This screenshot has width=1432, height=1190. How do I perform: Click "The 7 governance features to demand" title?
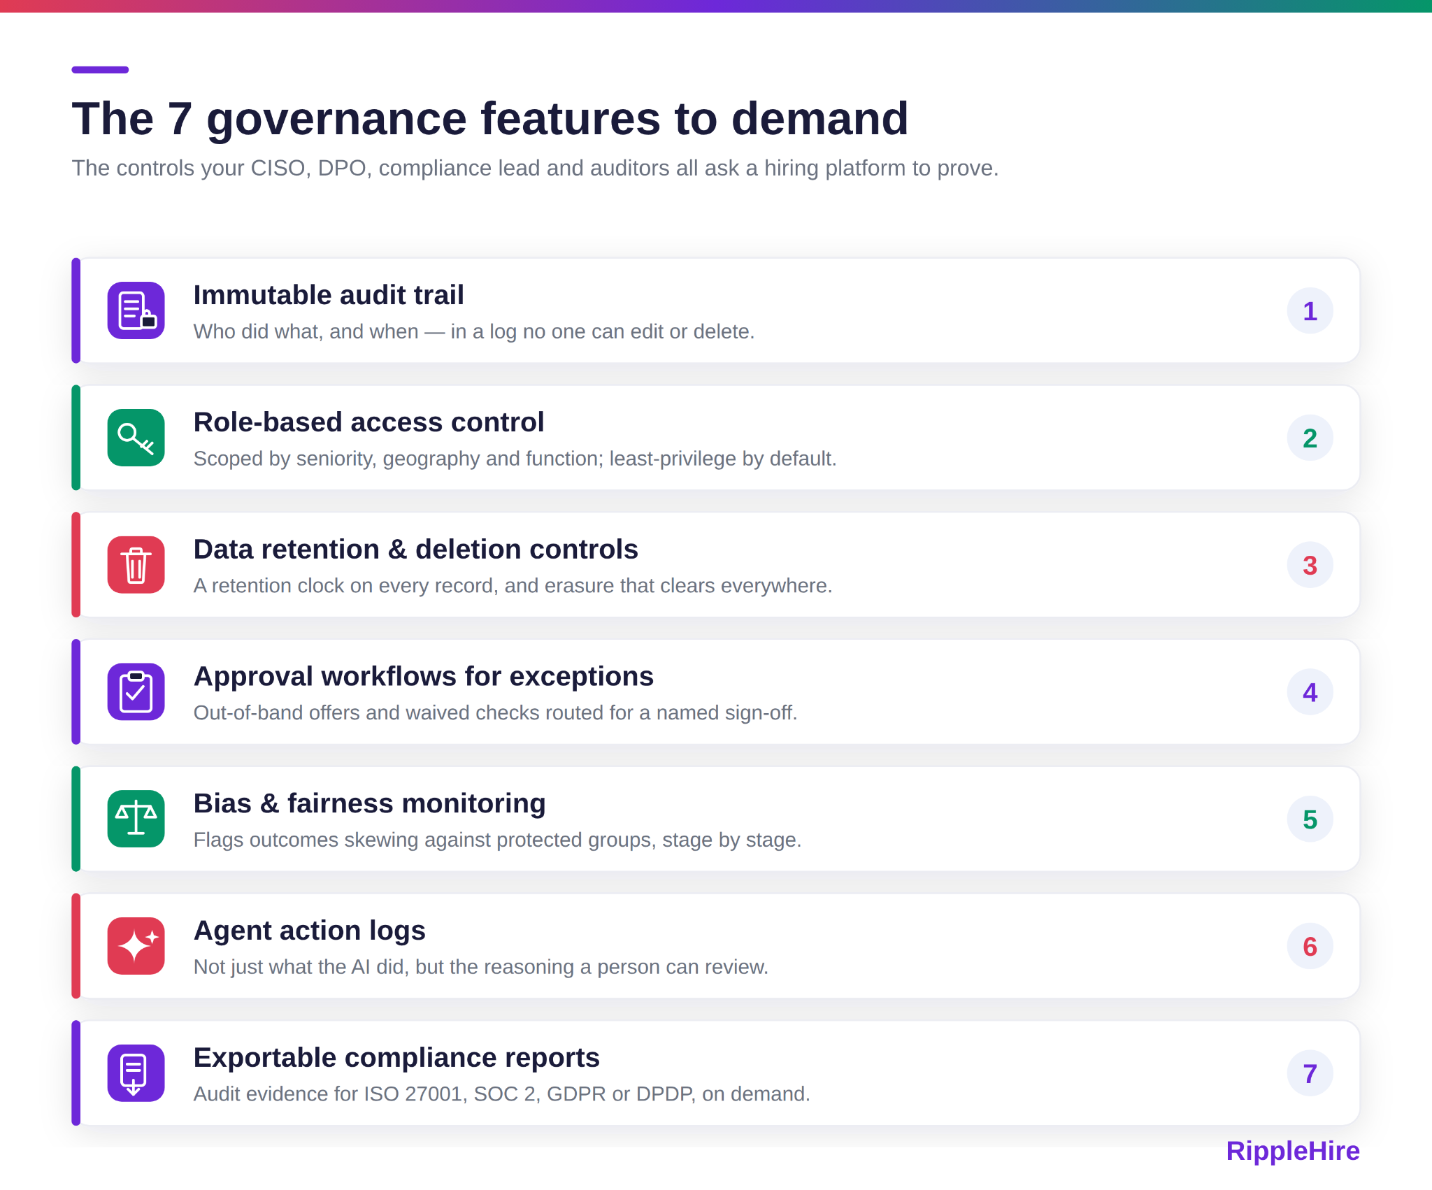[x=490, y=118]
